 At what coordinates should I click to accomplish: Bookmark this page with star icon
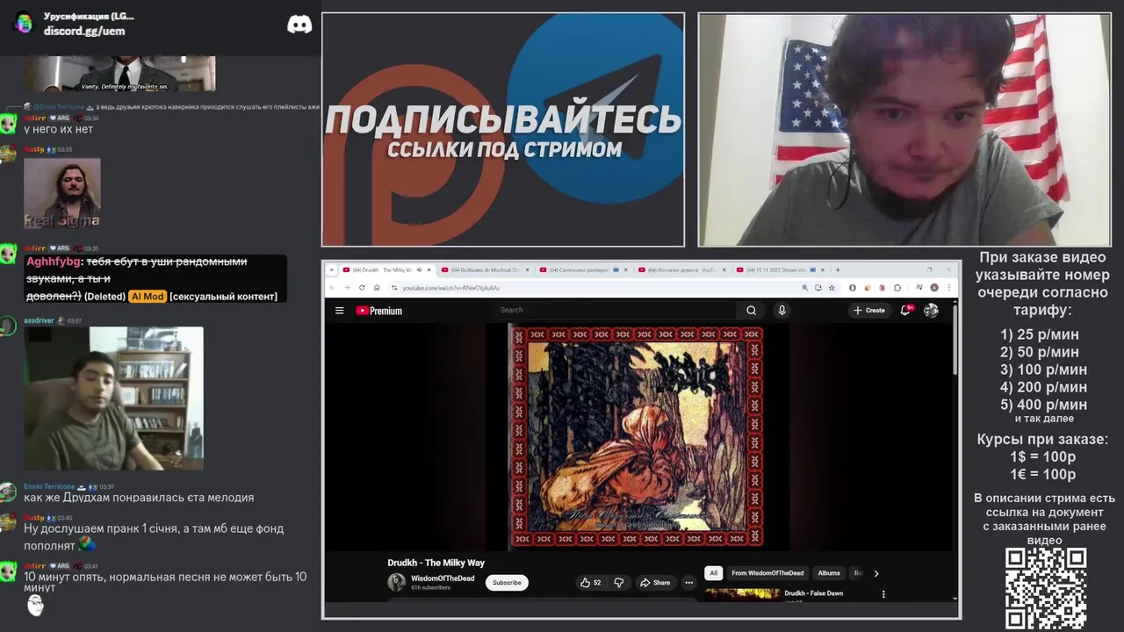click(x=832, y=287)
